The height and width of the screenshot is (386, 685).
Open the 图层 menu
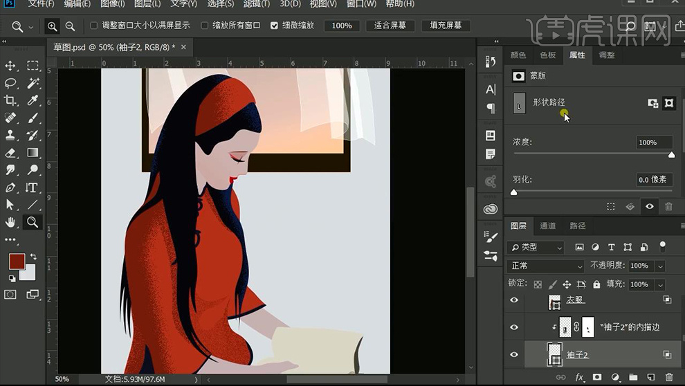click(147, 4)
